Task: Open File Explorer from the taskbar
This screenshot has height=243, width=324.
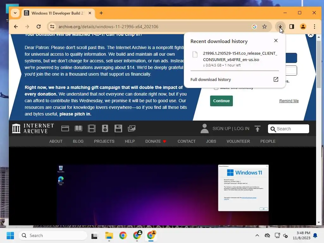Action: [x=109, y=235]
